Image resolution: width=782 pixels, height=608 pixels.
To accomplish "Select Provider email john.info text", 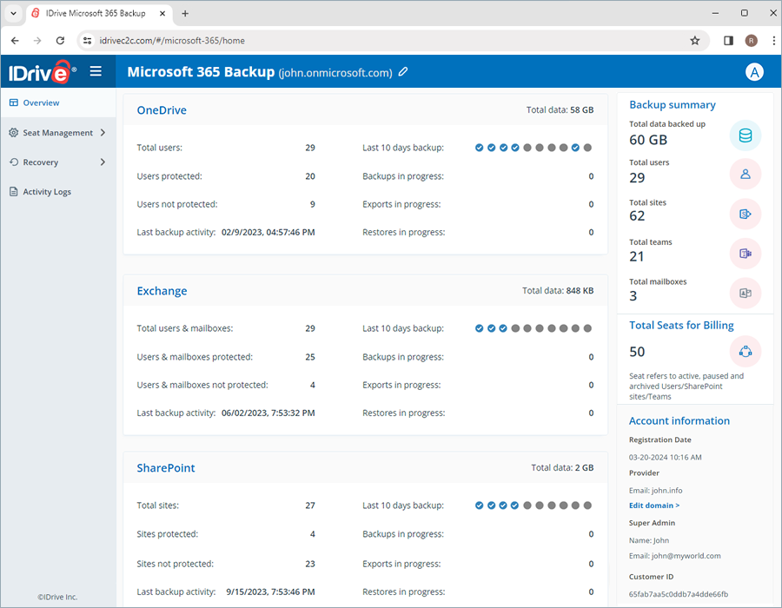I will [x=655, y=491].
